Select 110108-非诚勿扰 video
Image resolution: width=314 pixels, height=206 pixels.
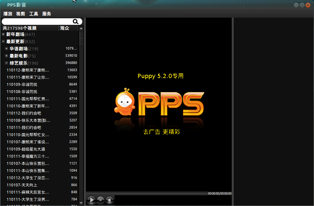click(x=22, y=92)
